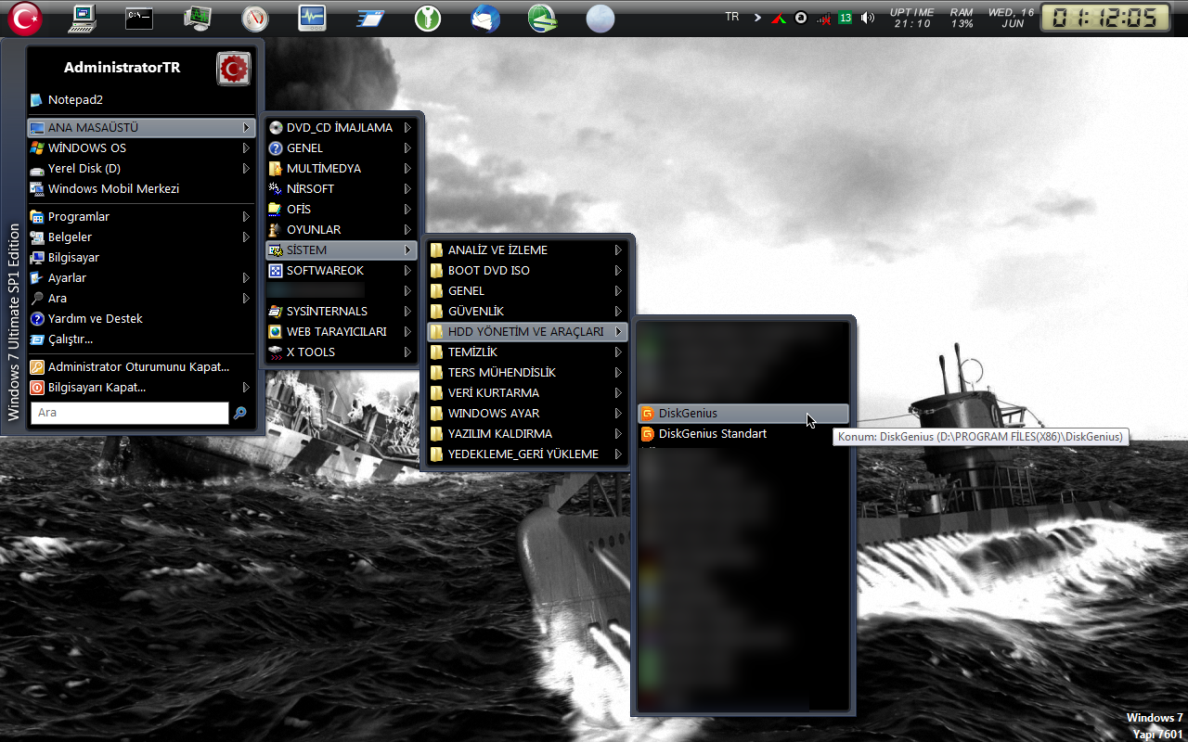1188x742 pixels.
Task: Expand the Ara submenu arrow
Action: point(246,298)
